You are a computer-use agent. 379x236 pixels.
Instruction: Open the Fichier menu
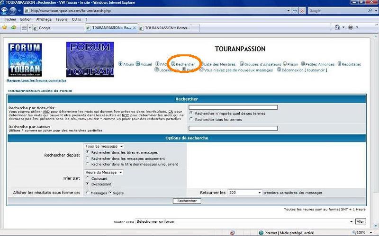pos(10,19)
